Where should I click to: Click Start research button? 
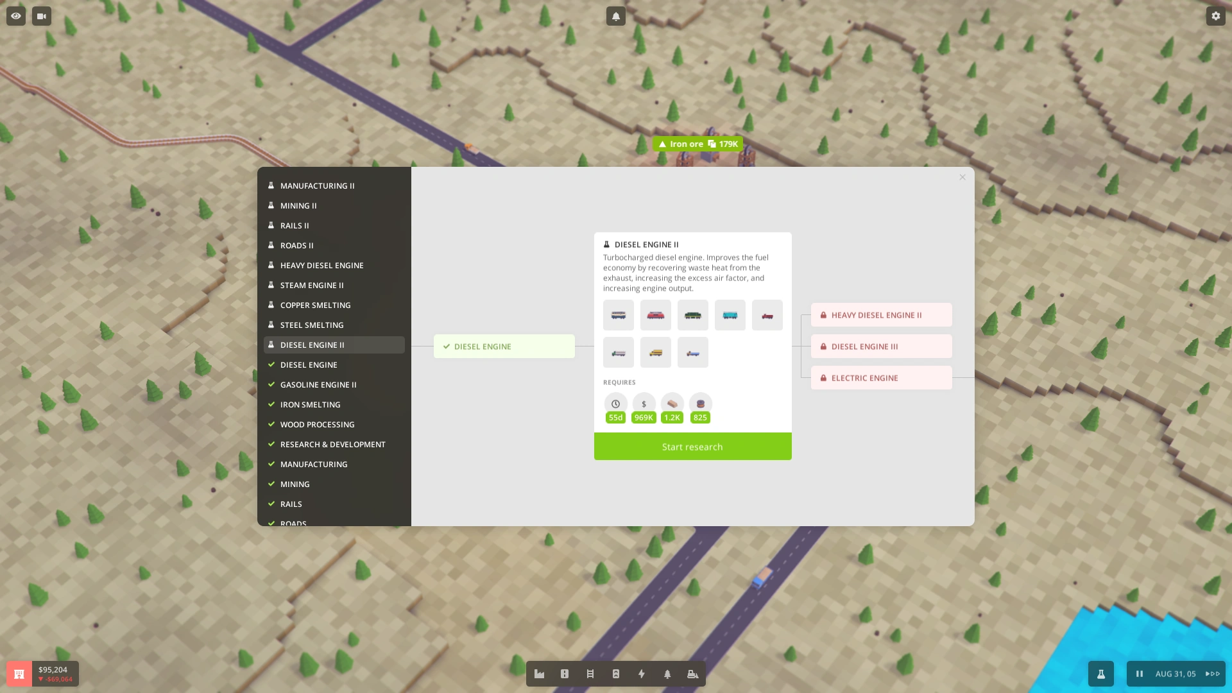[x=692, y=447]
